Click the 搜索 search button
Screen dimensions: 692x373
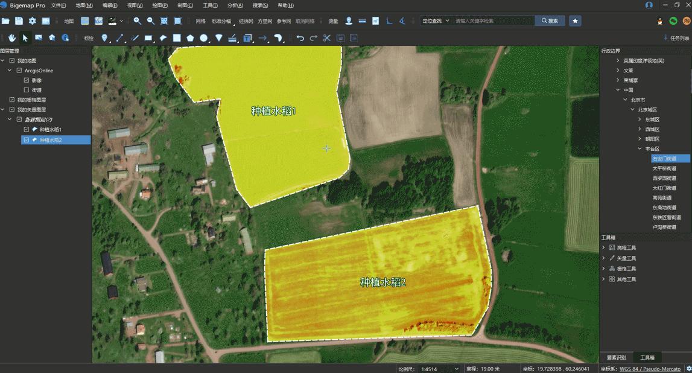pyautogui.click(x=550, y=21)
